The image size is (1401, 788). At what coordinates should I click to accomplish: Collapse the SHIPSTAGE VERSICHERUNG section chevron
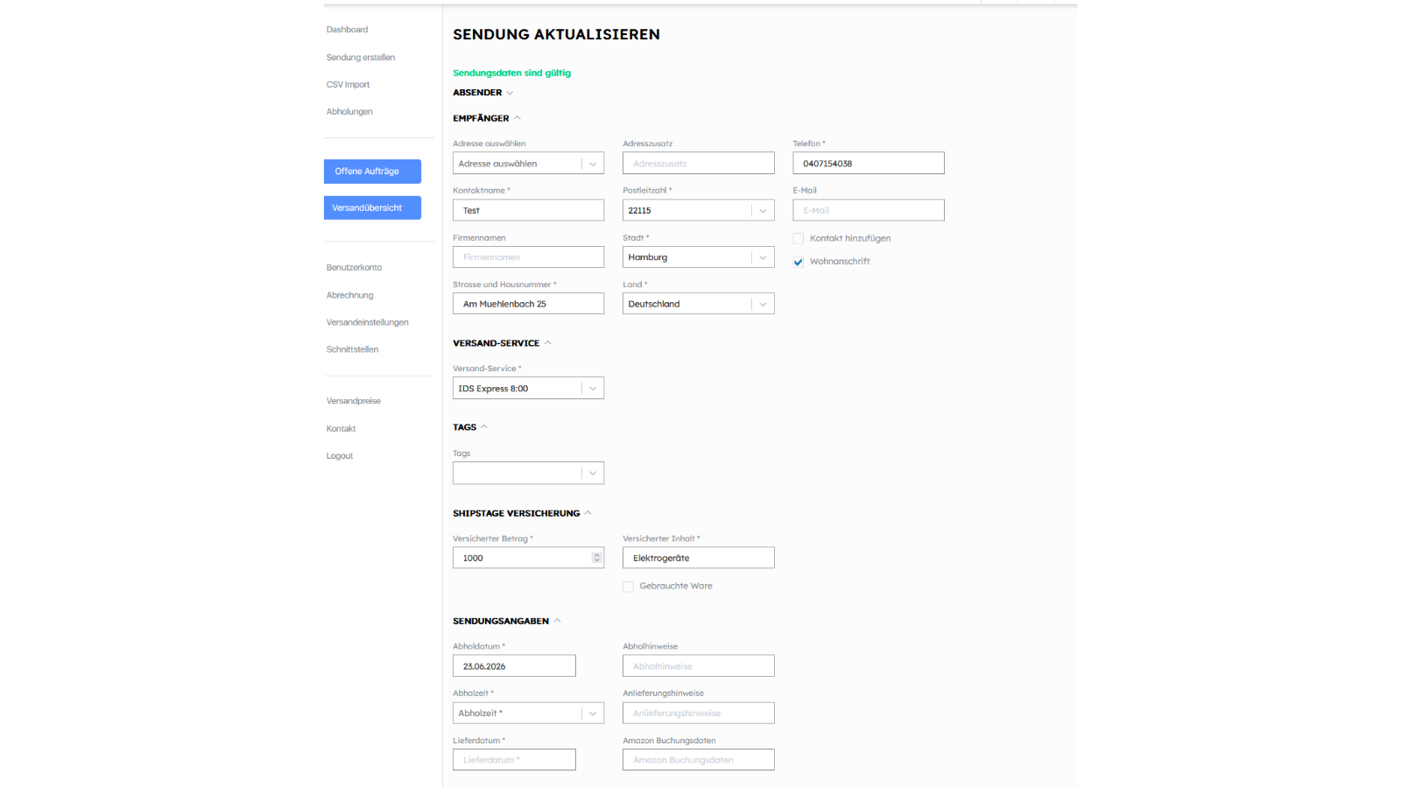[x=588, y=513]
